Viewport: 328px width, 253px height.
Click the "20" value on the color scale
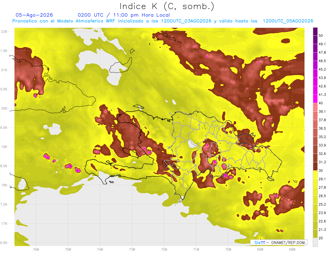pos(321,238)
